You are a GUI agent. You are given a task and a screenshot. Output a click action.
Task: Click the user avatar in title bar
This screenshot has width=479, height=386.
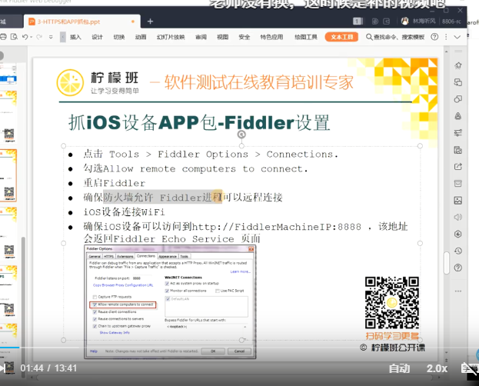pos(404,21)
